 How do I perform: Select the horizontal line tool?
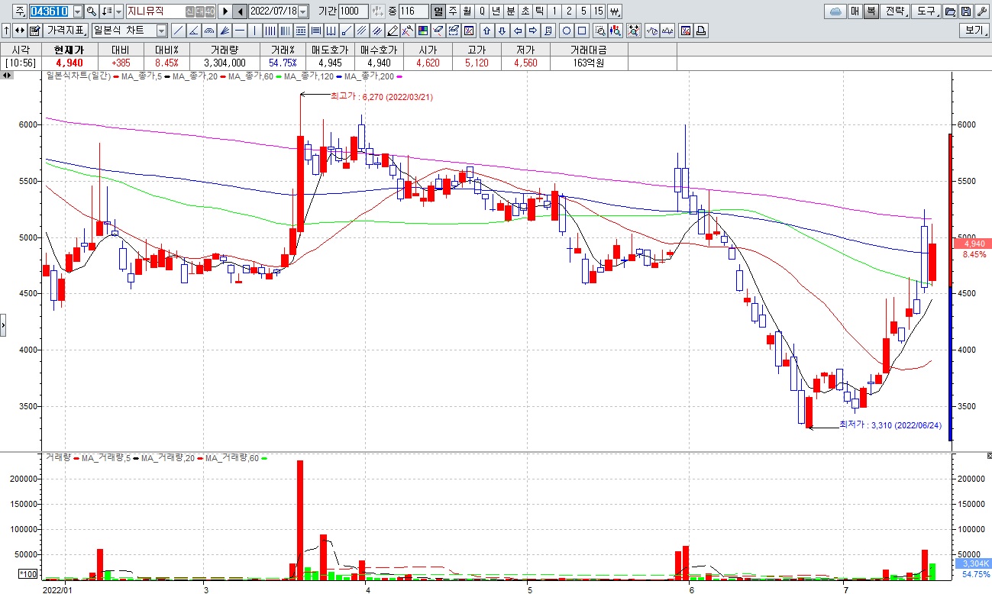click(x=239, y=31)
